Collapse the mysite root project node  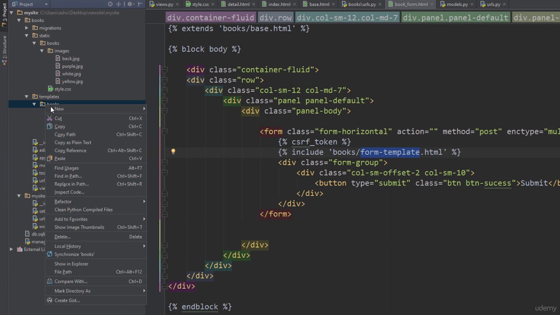point(11,13)
